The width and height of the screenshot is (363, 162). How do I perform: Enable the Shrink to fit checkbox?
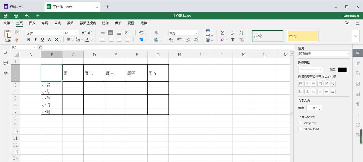click(x=300, y=129)
